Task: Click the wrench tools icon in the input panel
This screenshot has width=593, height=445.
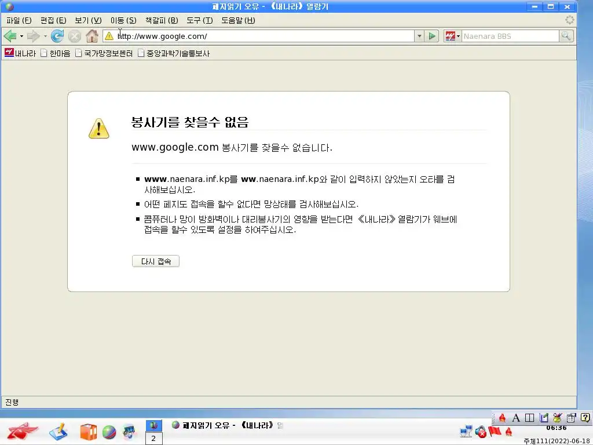Action: tap(558, 418)
